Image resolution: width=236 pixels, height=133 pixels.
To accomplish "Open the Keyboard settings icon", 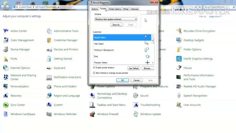I will (49, 68).
